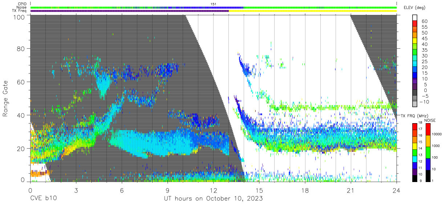The height and width of the screenshot is (206, 446).
Task: Click the 100 tick on the Range Gate axis
Action: (19, 17)
